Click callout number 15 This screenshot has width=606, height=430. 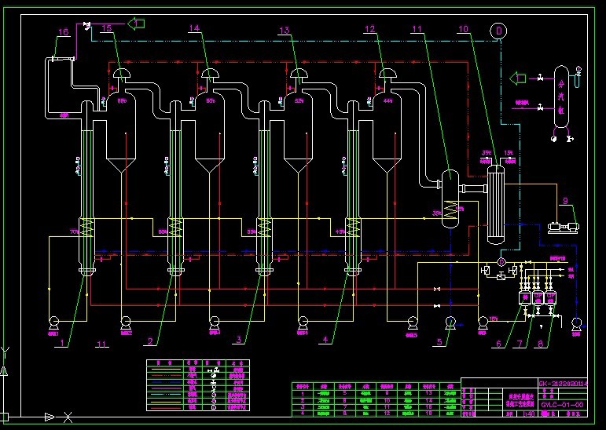(106, 27)
